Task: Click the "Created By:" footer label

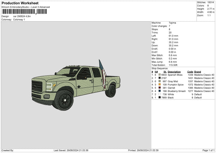Action: click(x=8, y=150)
